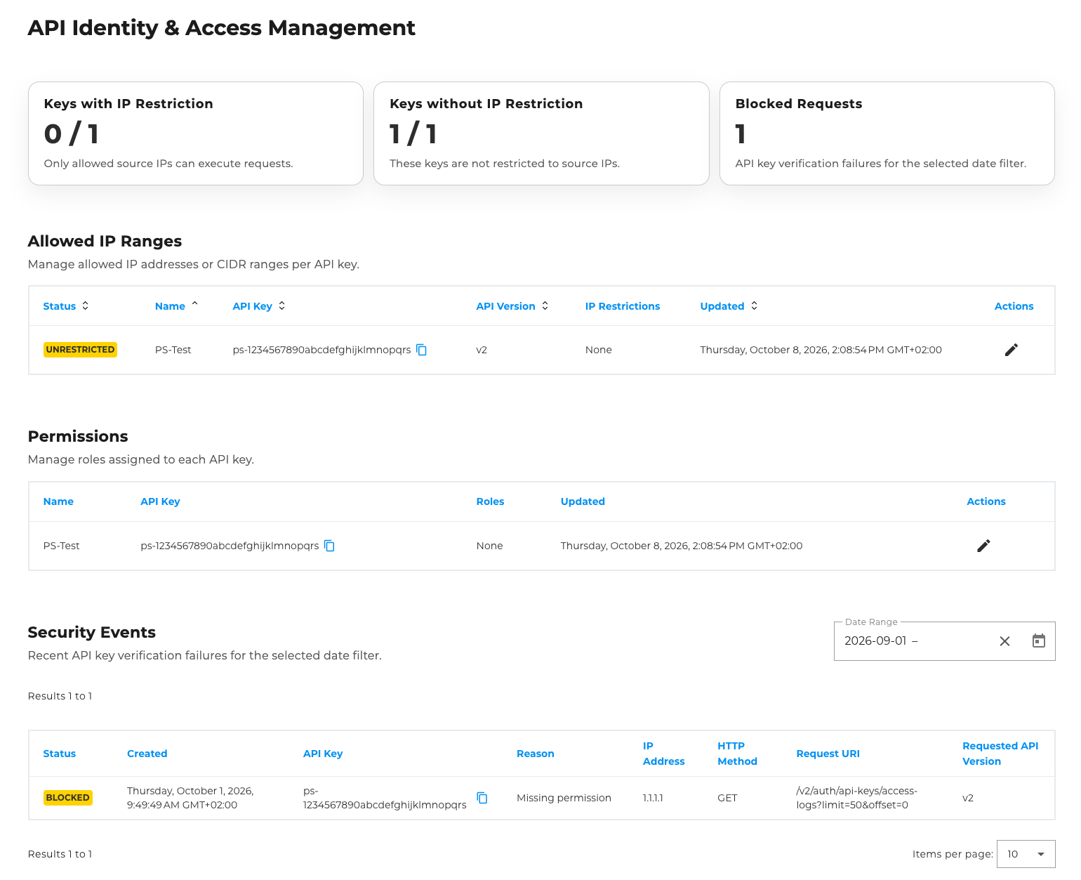Select the Keys with IP Restriction card
Screen dimensions: 1081x880
point(196,133)
